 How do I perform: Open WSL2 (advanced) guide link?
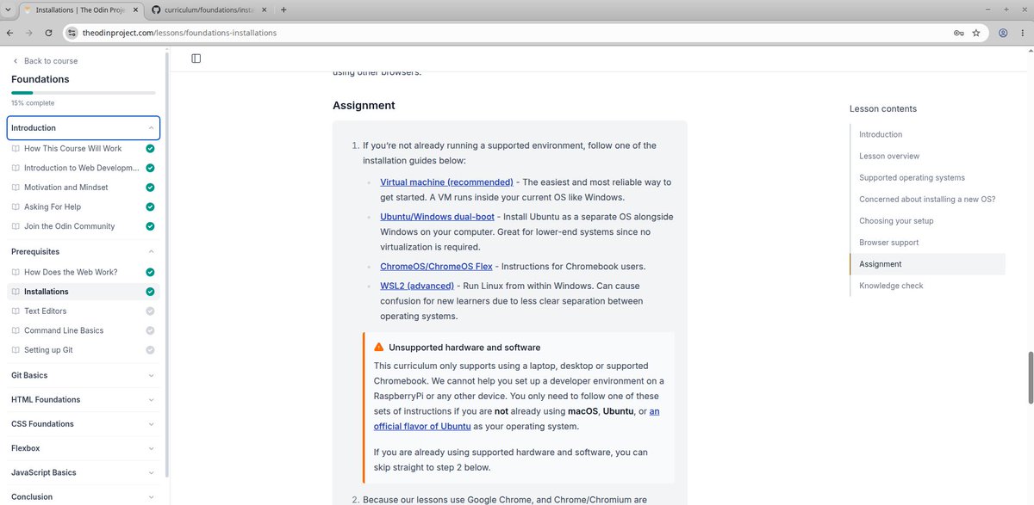(x=417, y=286)
